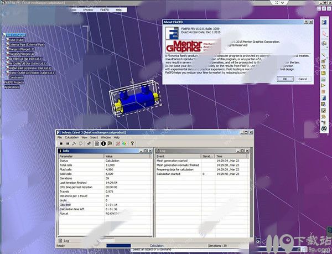Image resolution: width=332 pixels, height=254 pixels.
Task: Click the Time column header in Log panel
Action: (231, 156)
